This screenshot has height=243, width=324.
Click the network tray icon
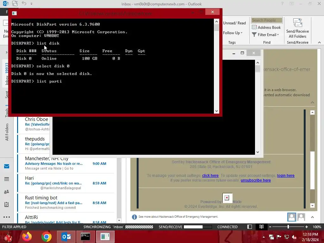[287, 237]
